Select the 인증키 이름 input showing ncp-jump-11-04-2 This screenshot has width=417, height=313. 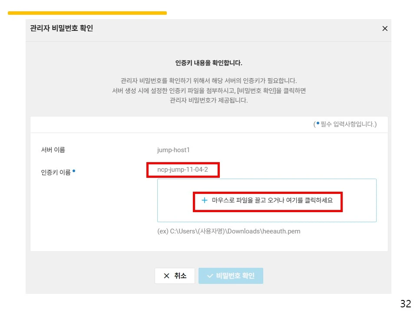pos(182,170)
